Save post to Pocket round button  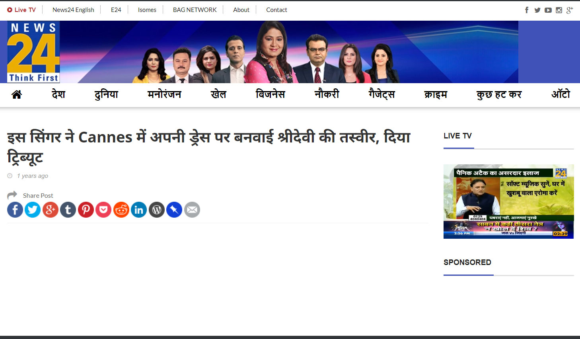[103, 210]
